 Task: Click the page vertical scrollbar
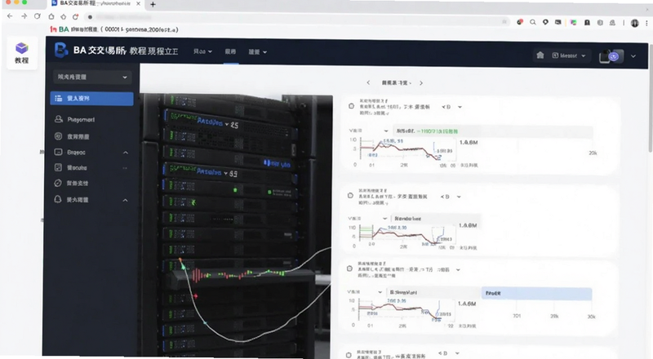(x=651, y=97)
